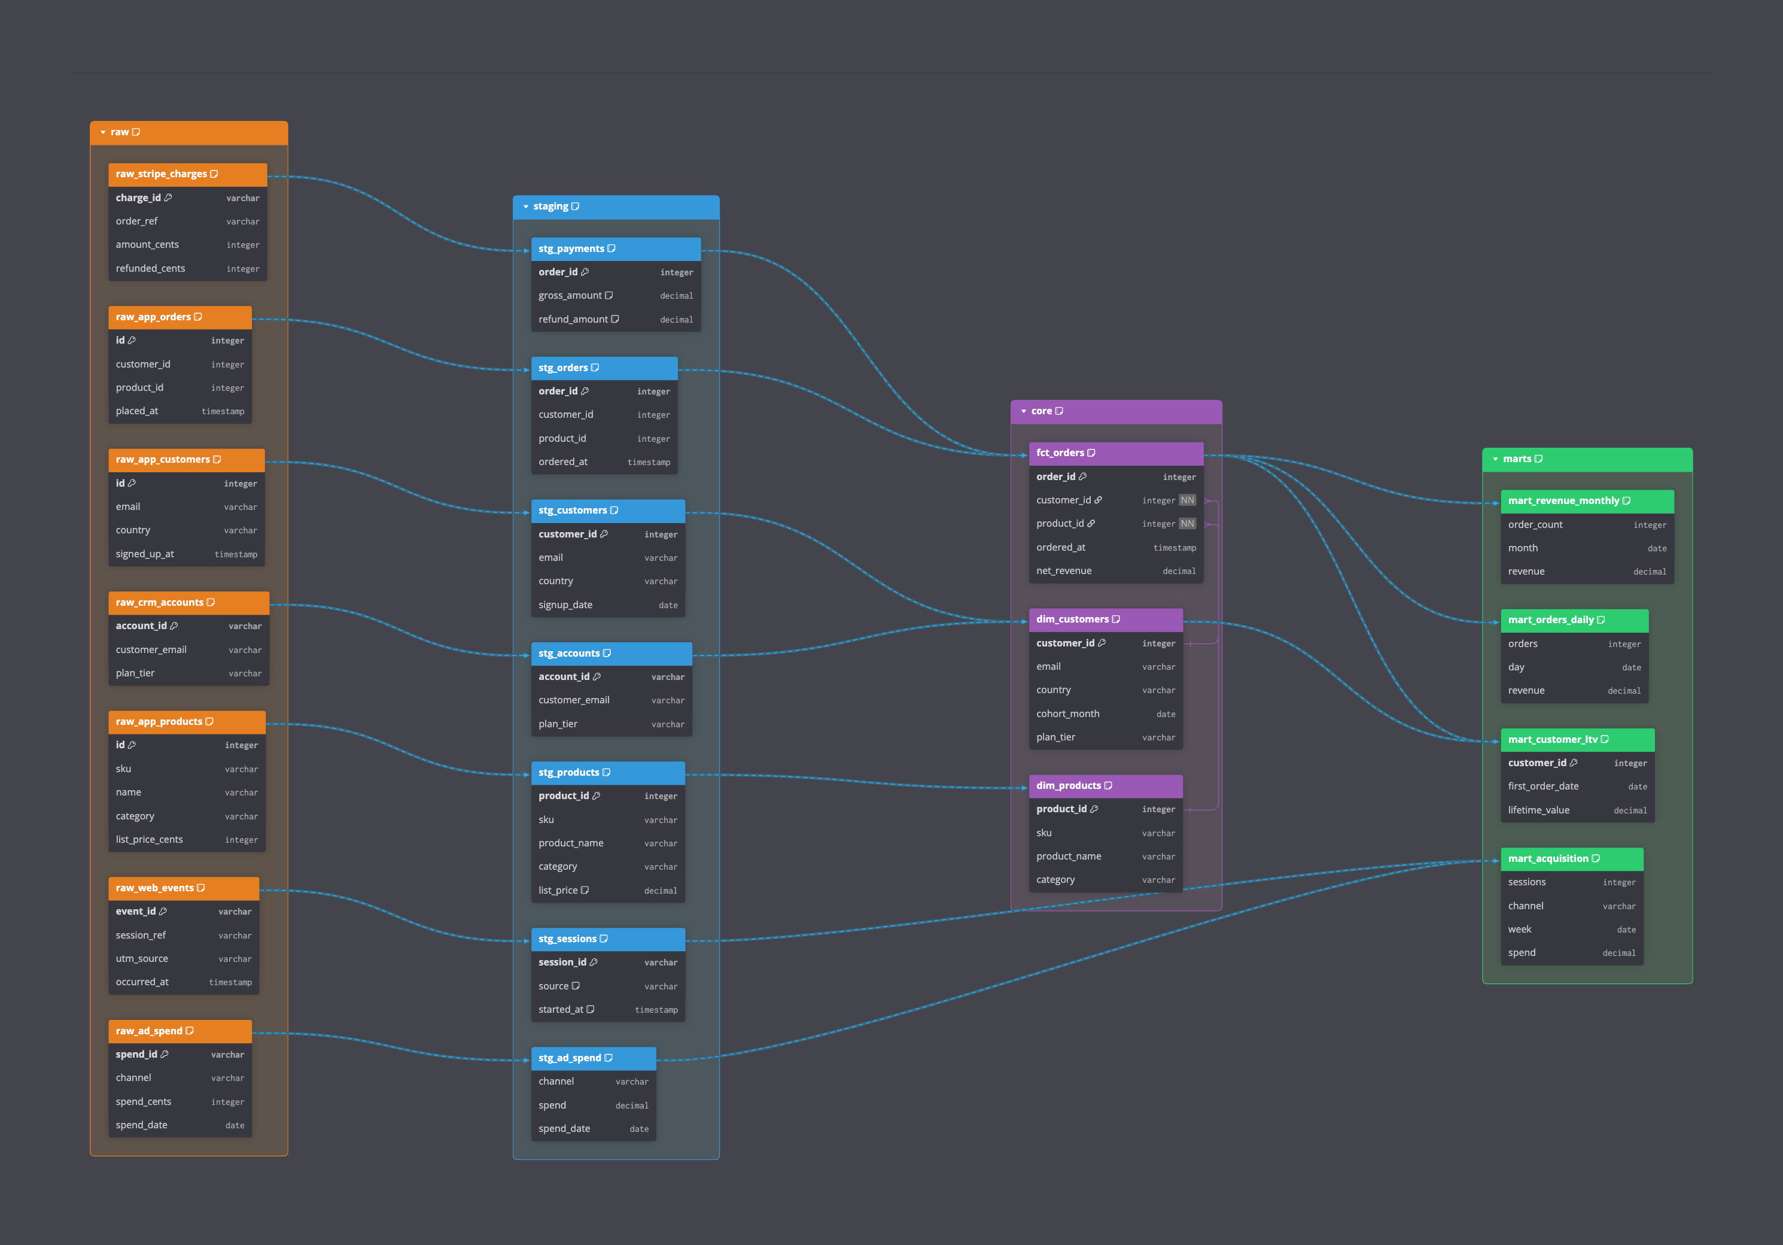Open note icon on core group header
This screenshot has width=1783, height=1245.
[1058, 411]
